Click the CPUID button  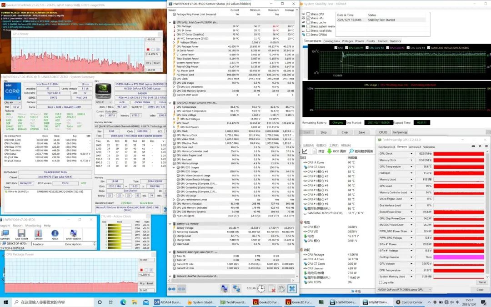[383, 132]
